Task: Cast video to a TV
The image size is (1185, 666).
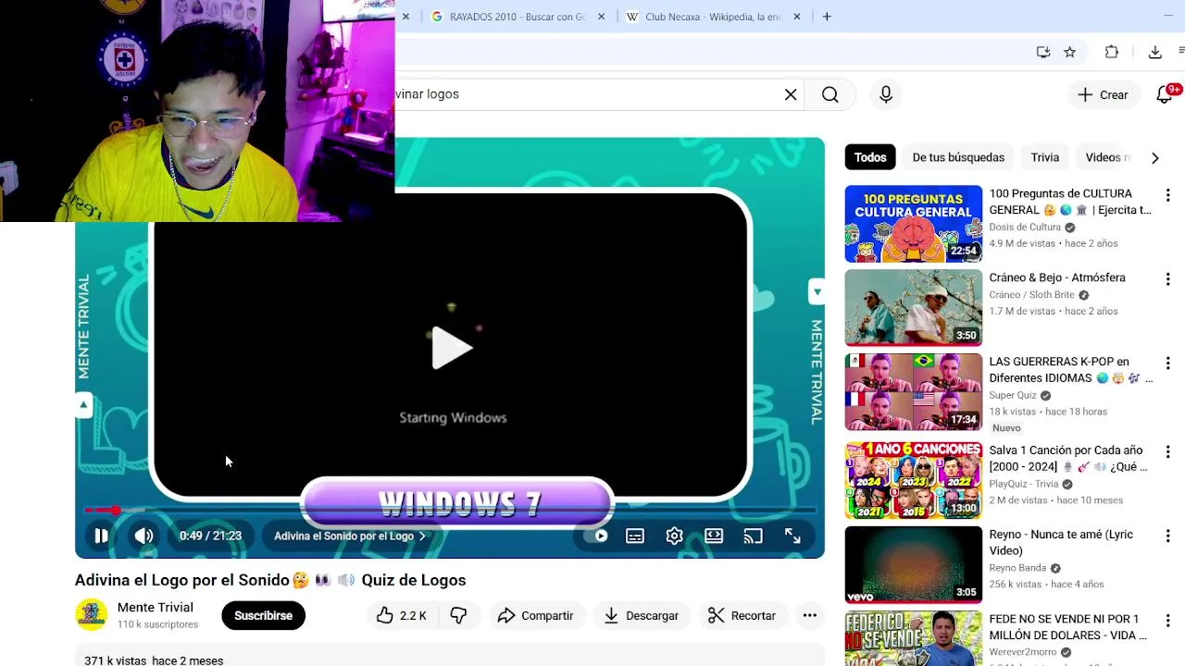Action: tap(754, 536)
